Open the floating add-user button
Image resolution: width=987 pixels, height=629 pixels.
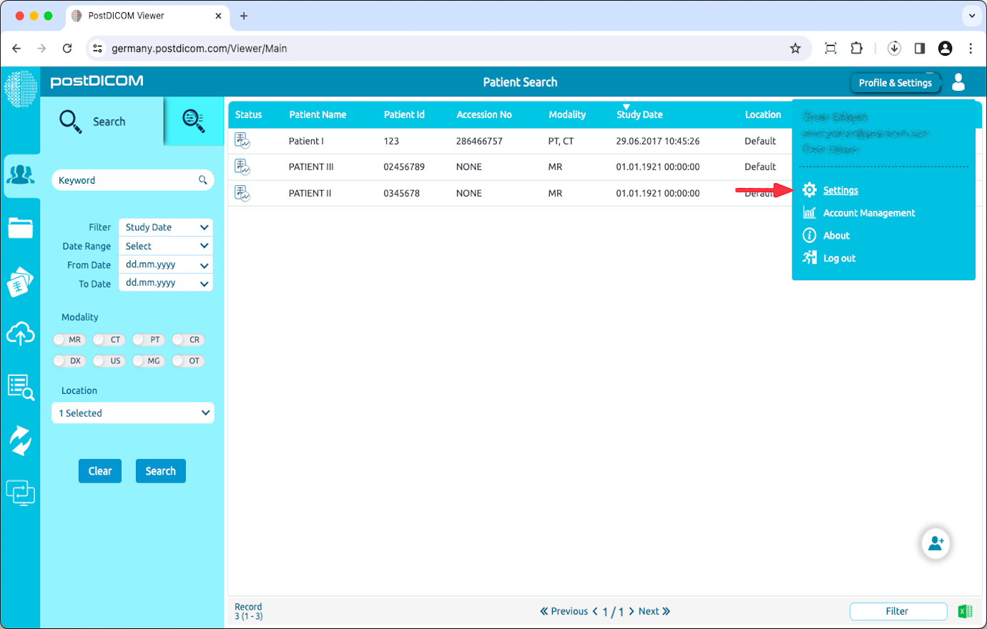pyautogui.click(x=936, y=543)
